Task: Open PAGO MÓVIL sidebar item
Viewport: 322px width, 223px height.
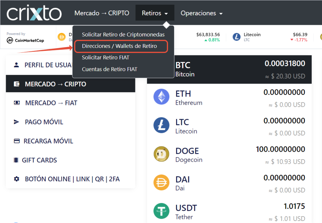Action: [71, 122]
